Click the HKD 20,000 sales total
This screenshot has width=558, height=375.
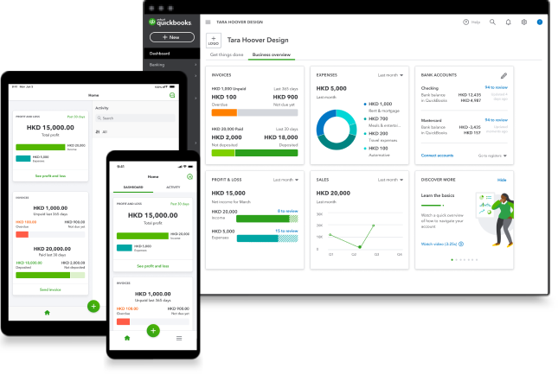point(333,193)
